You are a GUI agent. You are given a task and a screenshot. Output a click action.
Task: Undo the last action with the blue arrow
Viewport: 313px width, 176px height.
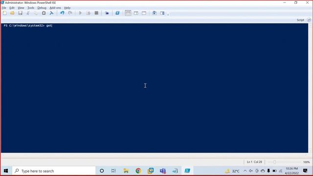pos(62,13)
